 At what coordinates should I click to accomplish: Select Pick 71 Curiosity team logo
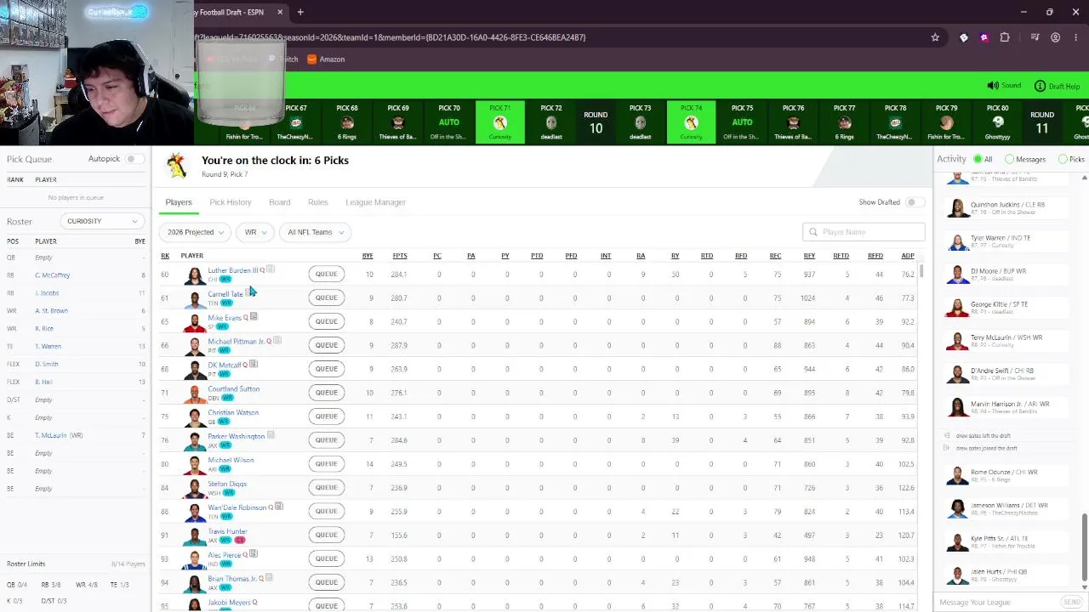tap(500, 123)
